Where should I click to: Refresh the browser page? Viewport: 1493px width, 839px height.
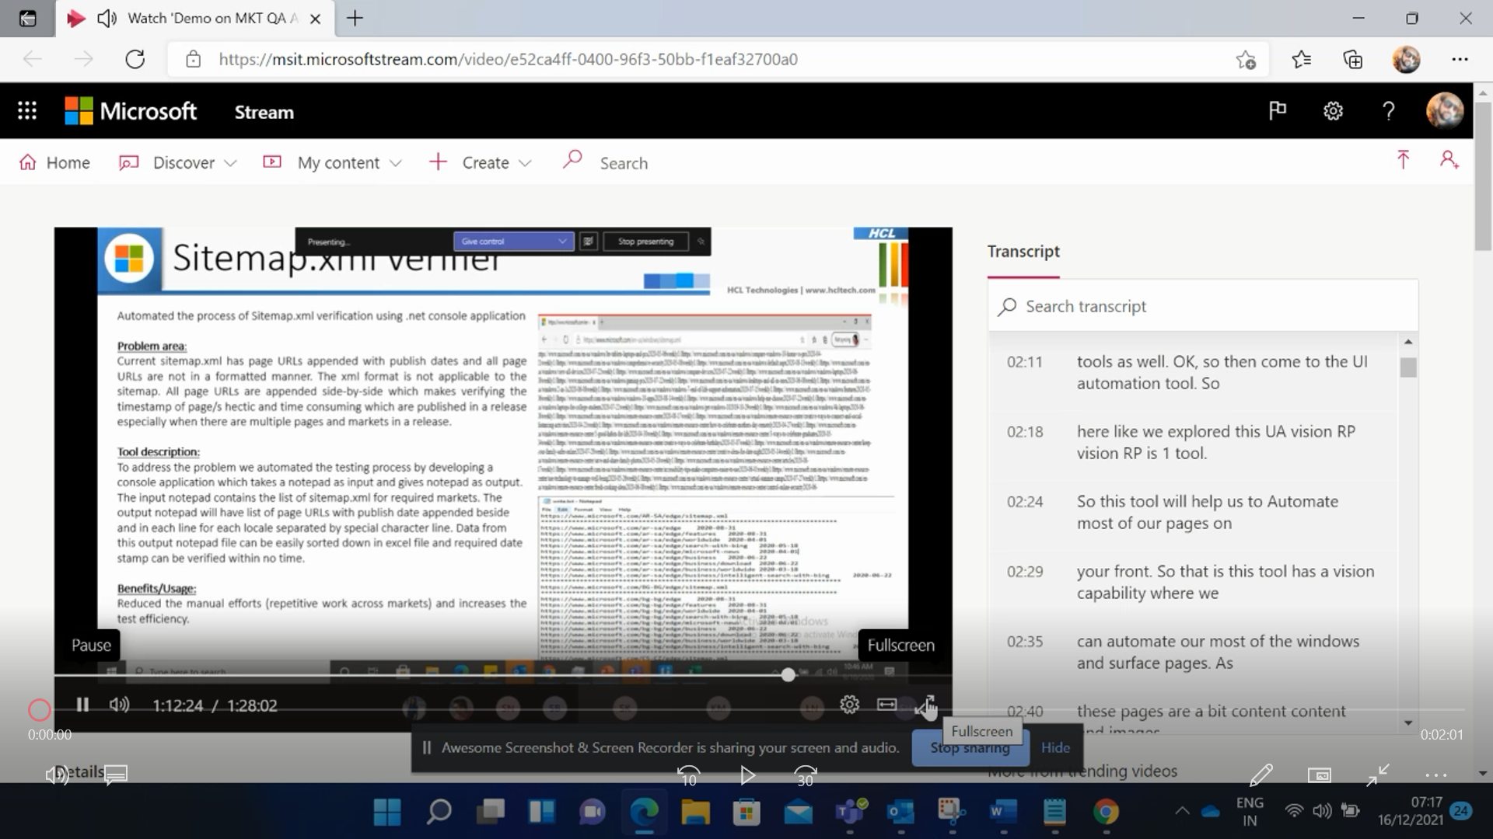135,59
